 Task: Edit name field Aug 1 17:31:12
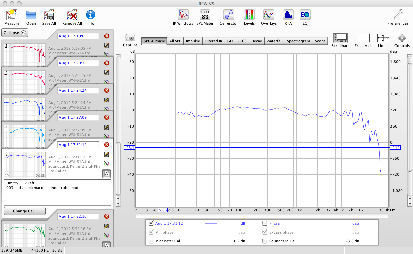(78, 145)
